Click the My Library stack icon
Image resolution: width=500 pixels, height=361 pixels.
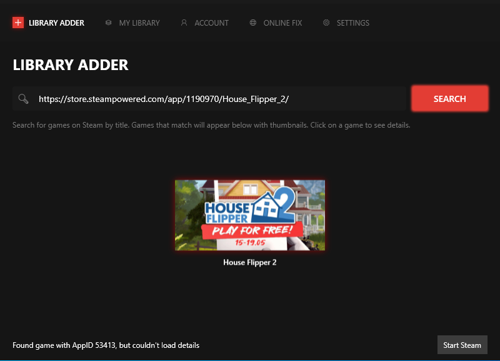(108, 23)
